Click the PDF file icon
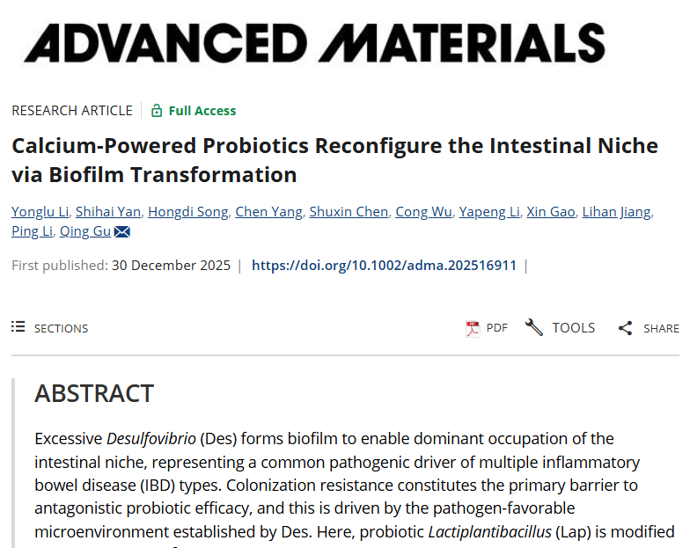Viewport: 690px width, 548px height. click(x=473, y=328)
